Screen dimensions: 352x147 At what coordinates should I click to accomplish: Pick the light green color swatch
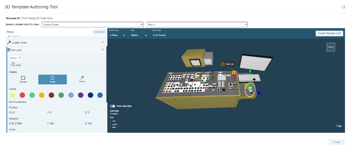(32, 95)
